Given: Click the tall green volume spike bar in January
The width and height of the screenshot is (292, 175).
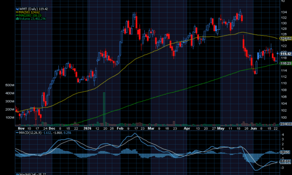Looking at the screenshot, I should point(104,109).
